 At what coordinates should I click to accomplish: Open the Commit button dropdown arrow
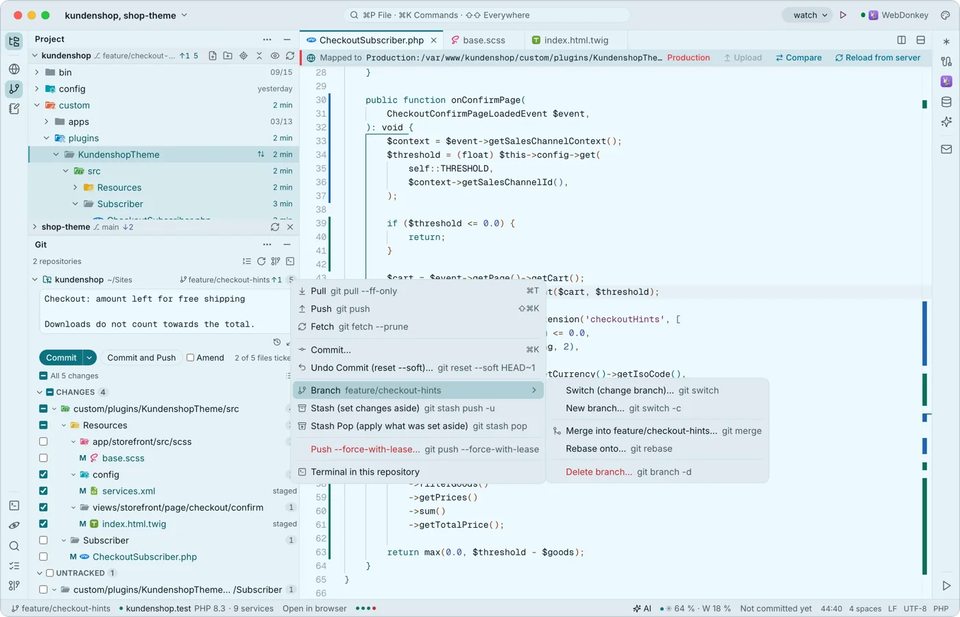click(89, 358)
